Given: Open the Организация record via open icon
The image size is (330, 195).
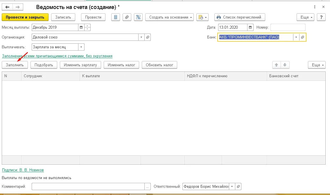Looking at the screenshot, I should 148,37.
